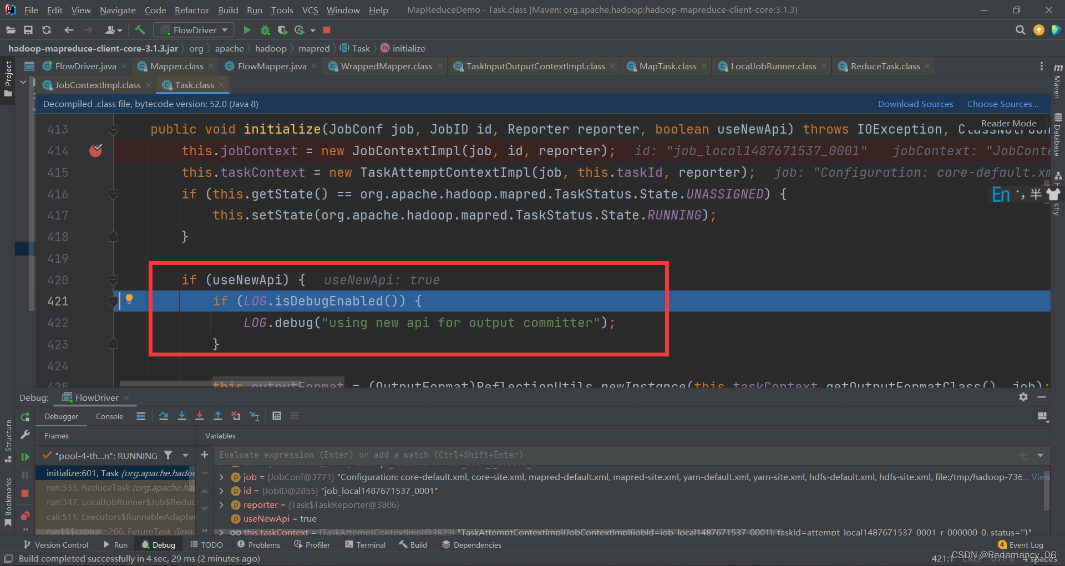The image size is (1065, 566).
Task: Switch to FlowMapper.java tab
Action: pyautogui.click(x=272, y=66)
